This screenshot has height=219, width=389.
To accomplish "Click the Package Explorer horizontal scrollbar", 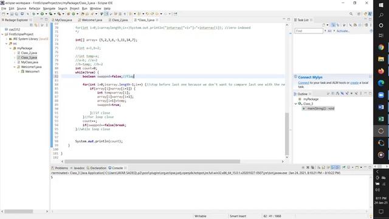I will [x=19, y=211].
